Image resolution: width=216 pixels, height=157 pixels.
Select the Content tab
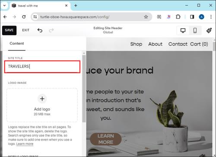(17, 43)
